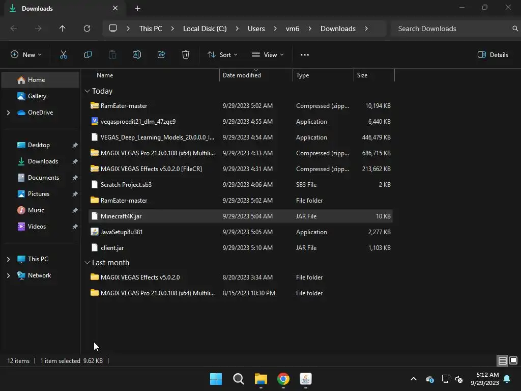Select Scratch Project.sb3 file
521x391 pixels.
click(241, 185)
